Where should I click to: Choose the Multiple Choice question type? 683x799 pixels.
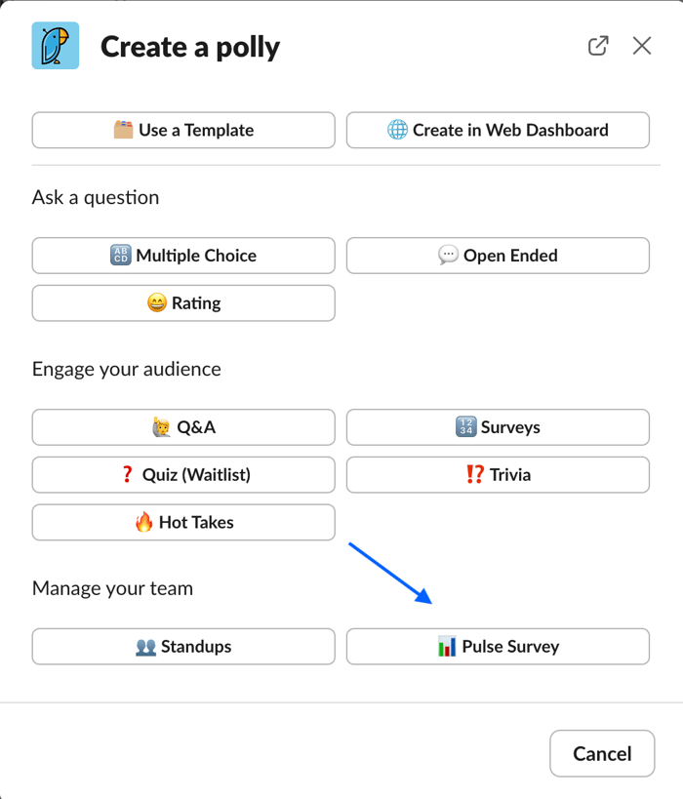pyautogui.click(x=183, y=256)
